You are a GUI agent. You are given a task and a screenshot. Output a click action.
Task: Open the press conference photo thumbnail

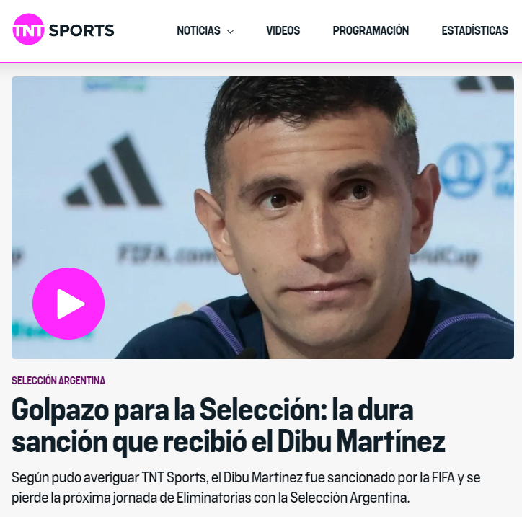(x=262, y=218)
